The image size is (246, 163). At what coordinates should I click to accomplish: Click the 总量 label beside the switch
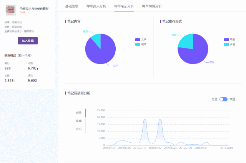click(x=214, y=99)
